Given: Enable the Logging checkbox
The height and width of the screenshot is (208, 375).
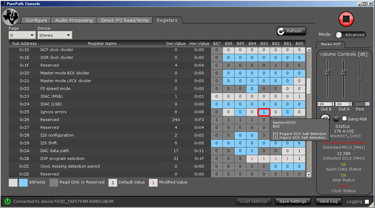Looking at the screenshot, I should point(367,201).
